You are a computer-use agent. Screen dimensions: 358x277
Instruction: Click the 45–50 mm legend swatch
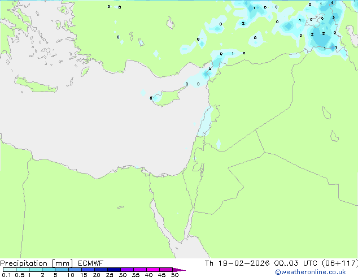pyautogui.click(x=166, y=270)
